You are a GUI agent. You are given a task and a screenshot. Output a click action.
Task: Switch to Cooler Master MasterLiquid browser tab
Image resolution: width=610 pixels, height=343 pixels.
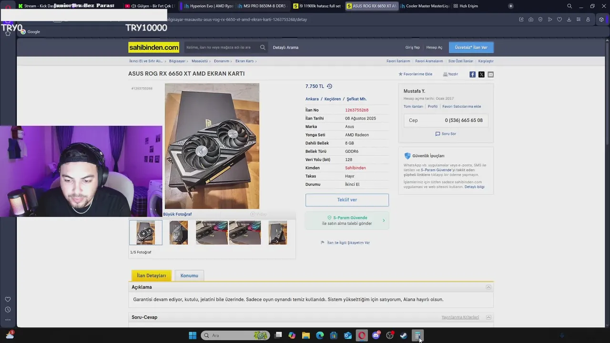point(424,6)
